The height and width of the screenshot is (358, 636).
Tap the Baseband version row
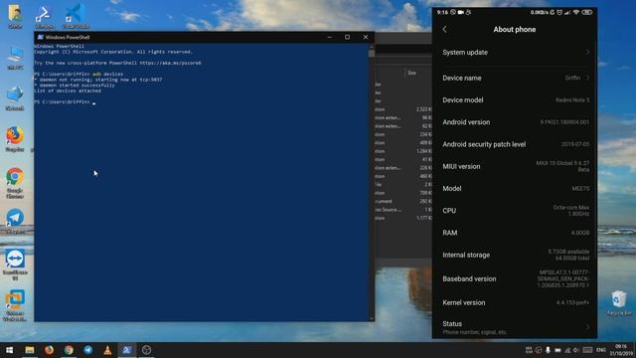515,278
